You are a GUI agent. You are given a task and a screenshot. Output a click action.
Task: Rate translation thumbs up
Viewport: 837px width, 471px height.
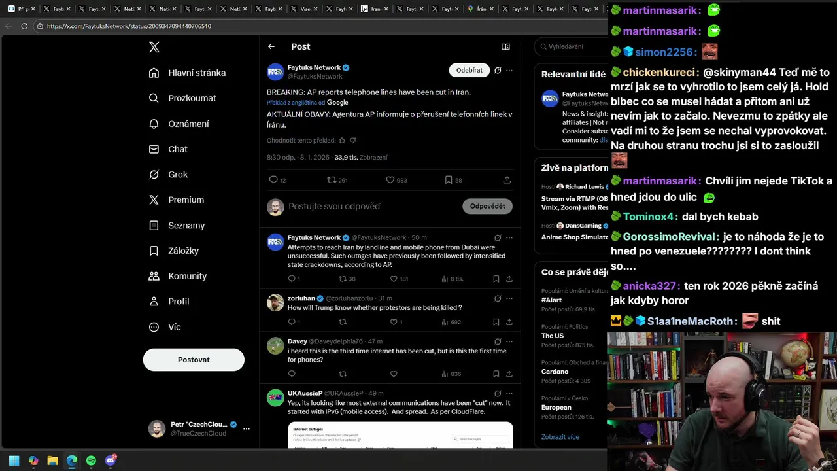[x=342, y=141]
